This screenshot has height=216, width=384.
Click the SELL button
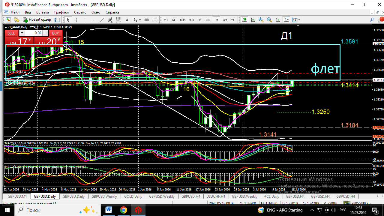click(x=11, y=33)
